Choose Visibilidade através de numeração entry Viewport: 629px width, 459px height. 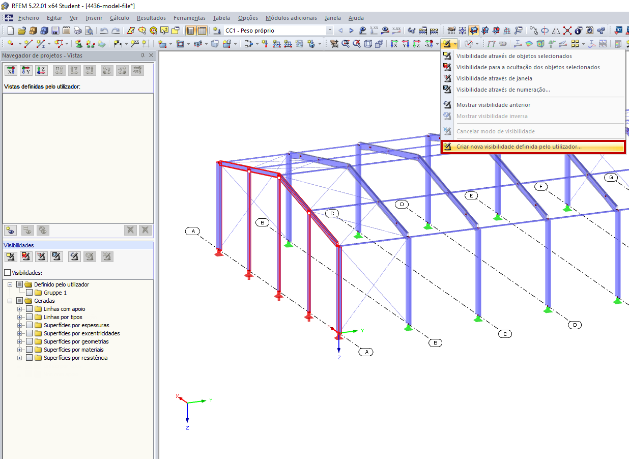tap(532, 90)
